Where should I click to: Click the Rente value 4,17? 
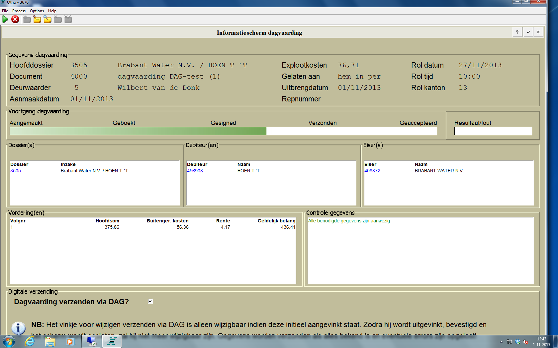[225, 227]
